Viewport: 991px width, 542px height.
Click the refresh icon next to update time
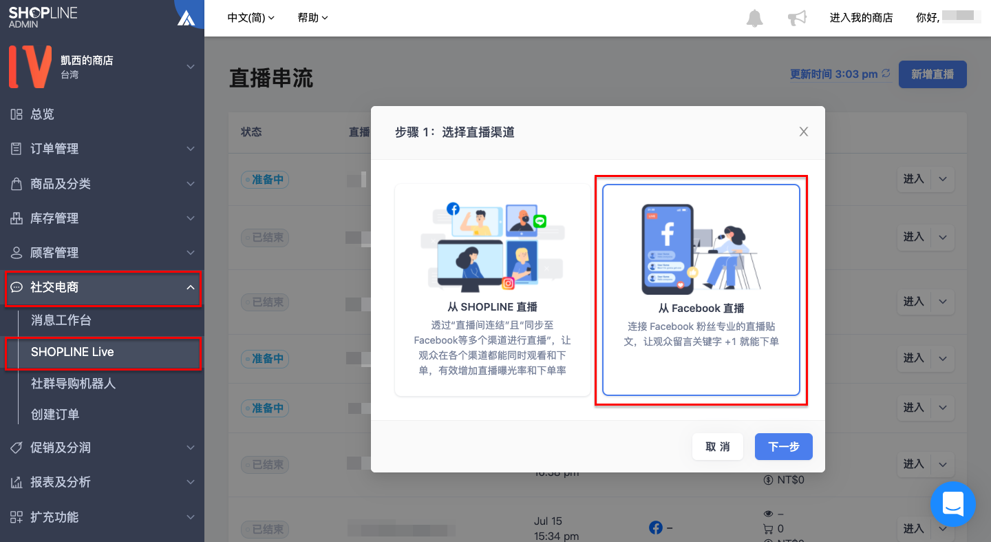point(886,74)
